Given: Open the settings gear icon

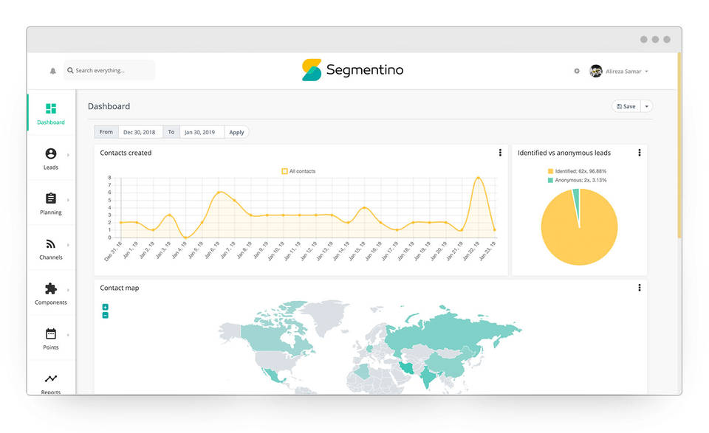Looking at the screenshot, I should coord(577,71).
